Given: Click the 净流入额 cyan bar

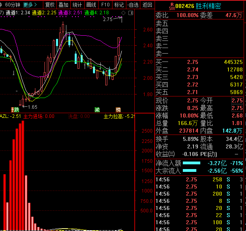Looking at the screenshot, I should tap(192, 163).
